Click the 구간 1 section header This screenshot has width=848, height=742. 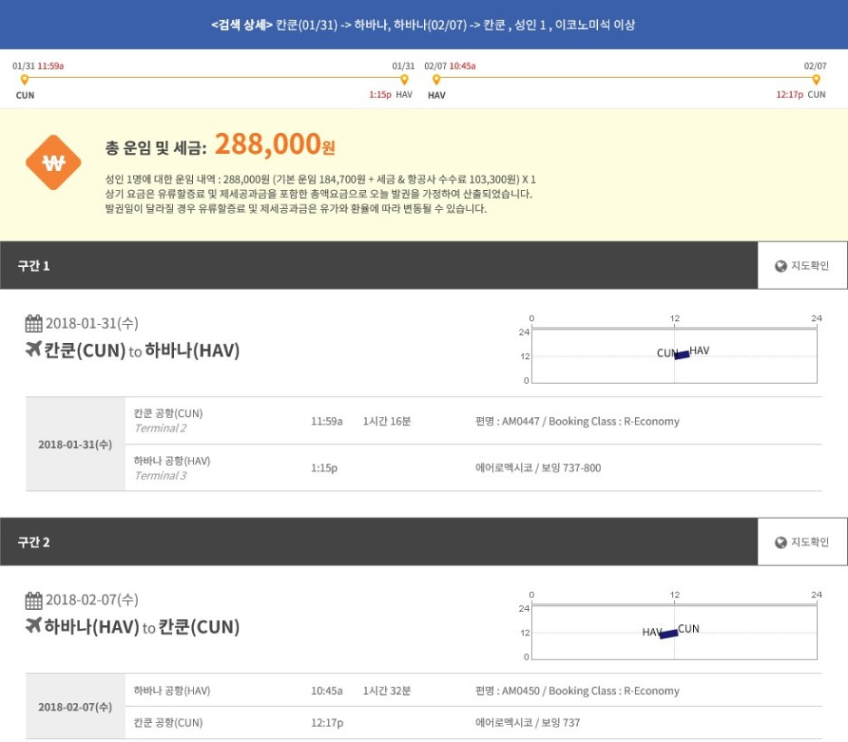click(379, 265)
